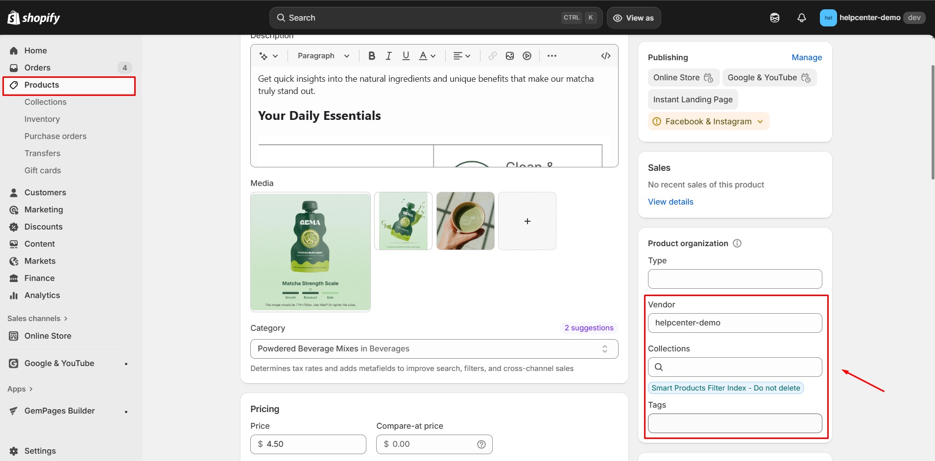935x461 pixels.
Task: Navigate to Discounts in the sidebar
Action: coord(43,227)
